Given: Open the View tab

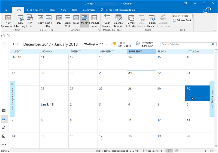Looking at the screenshot, I should (63, 10).
